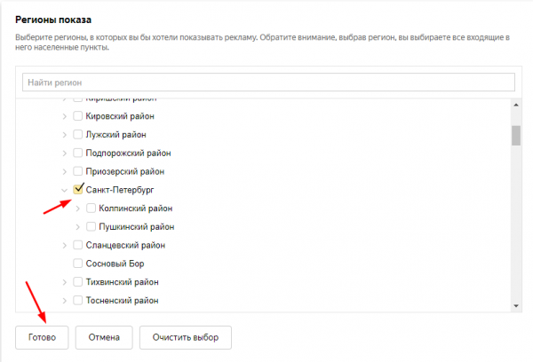
Task: Expand the Колпинский район subtree
Action: (x=78, y=209)
